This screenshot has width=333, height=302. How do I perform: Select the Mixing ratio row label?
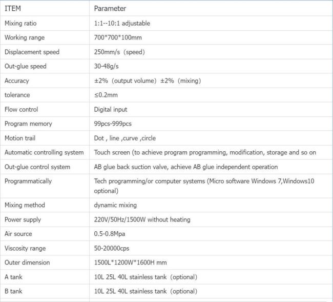pos(20,23)
